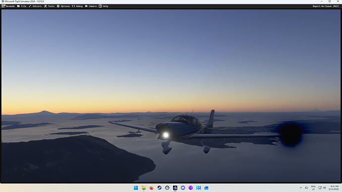Click the Flight Simulator title bar icon
This screenshot has width=342, height=192.
tap(2, 1)
